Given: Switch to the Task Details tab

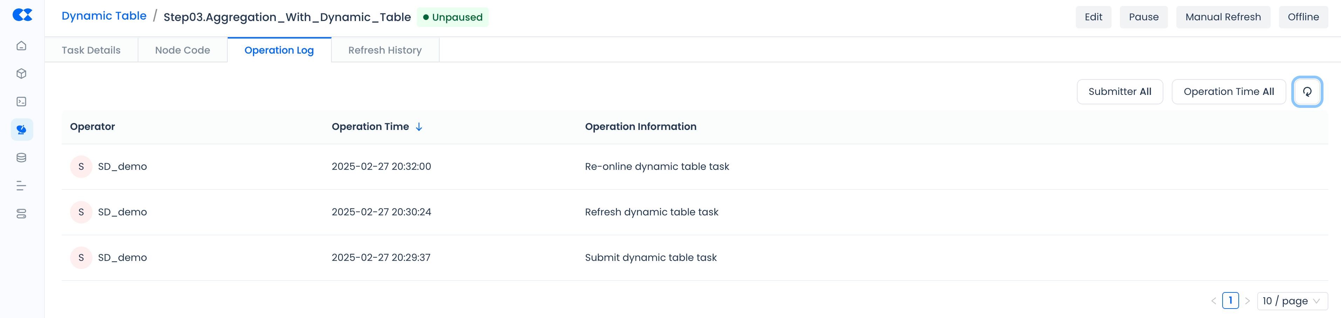Looking at the screenshot, I should (91, 50).
